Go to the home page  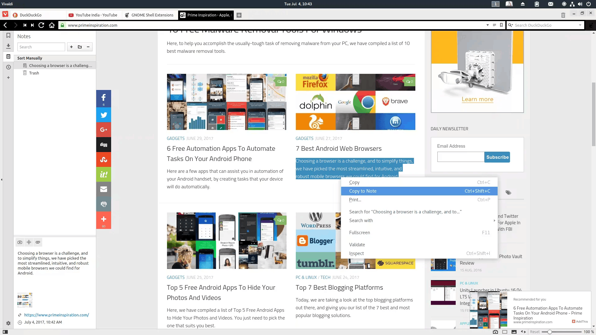pos(52,25)
